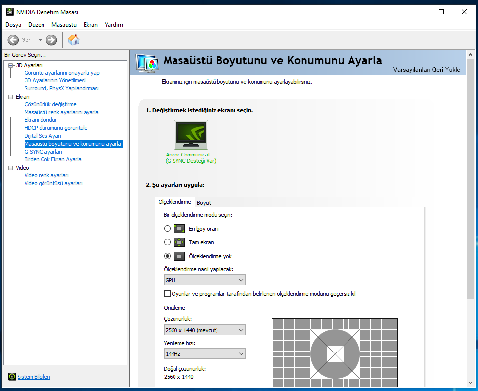478x391 pixels.
Task: Click the native resolution value 2560 x 1440
Action: (178, 377)
